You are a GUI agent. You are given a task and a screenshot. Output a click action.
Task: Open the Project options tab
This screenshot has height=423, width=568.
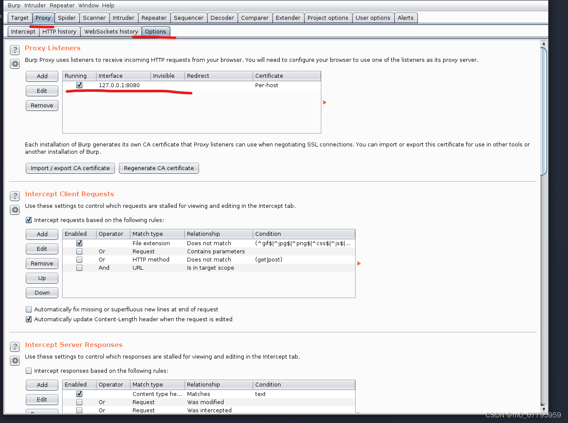[328, 18]
